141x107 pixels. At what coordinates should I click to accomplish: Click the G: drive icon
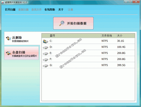pos(45,66)
